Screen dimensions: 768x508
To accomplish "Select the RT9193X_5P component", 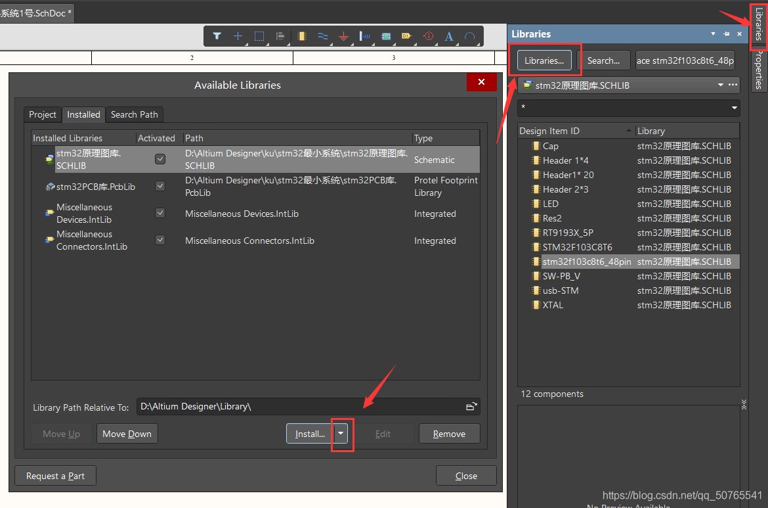I will (x=629, y=233).
